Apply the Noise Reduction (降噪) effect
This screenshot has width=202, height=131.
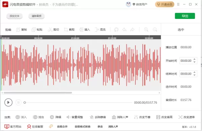point(56,117)
